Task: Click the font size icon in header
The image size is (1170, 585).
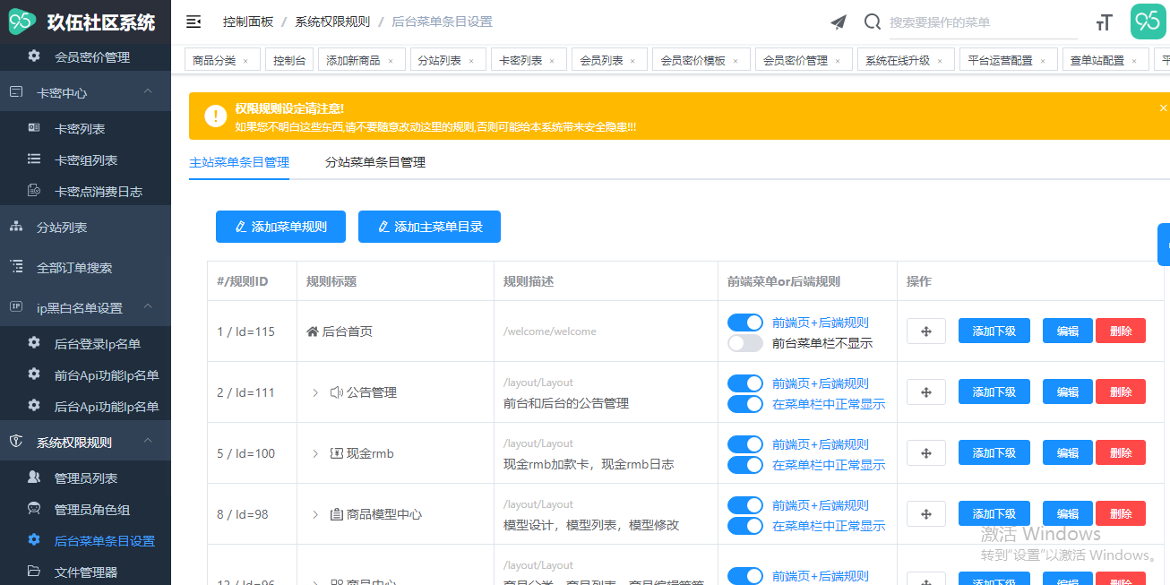Action: pos(1105,22)
